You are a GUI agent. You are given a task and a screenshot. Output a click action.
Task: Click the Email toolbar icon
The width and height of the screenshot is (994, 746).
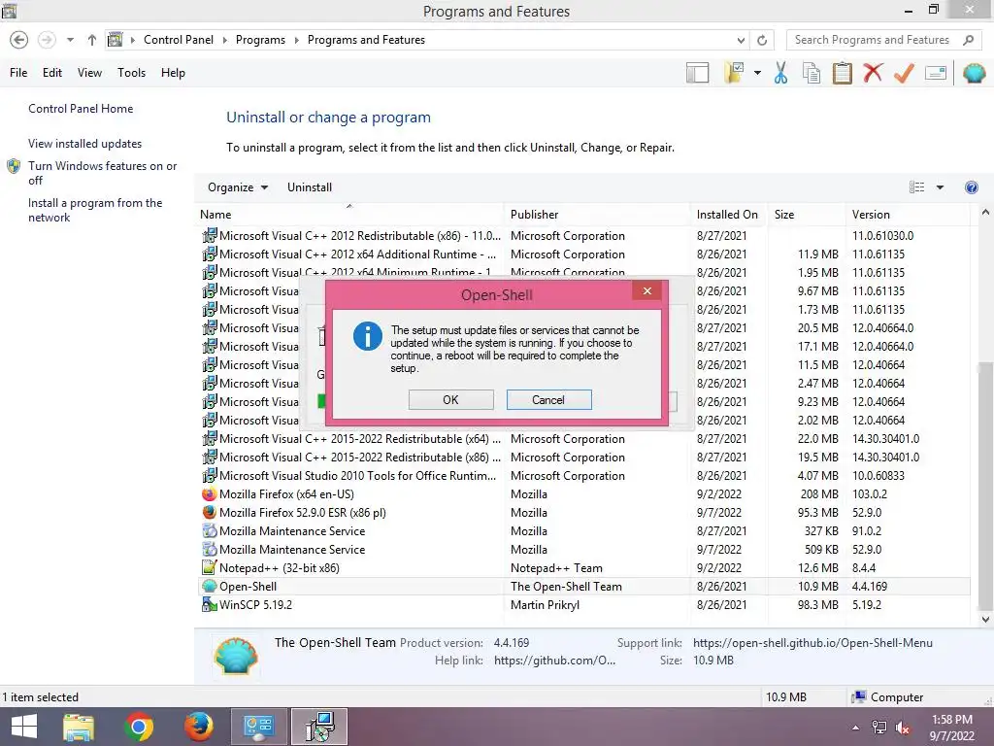point(936,73)
